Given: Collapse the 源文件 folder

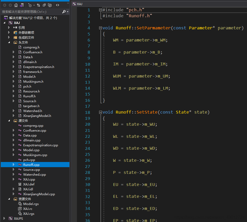Looking at the screenshot, I should coord(9,121).
